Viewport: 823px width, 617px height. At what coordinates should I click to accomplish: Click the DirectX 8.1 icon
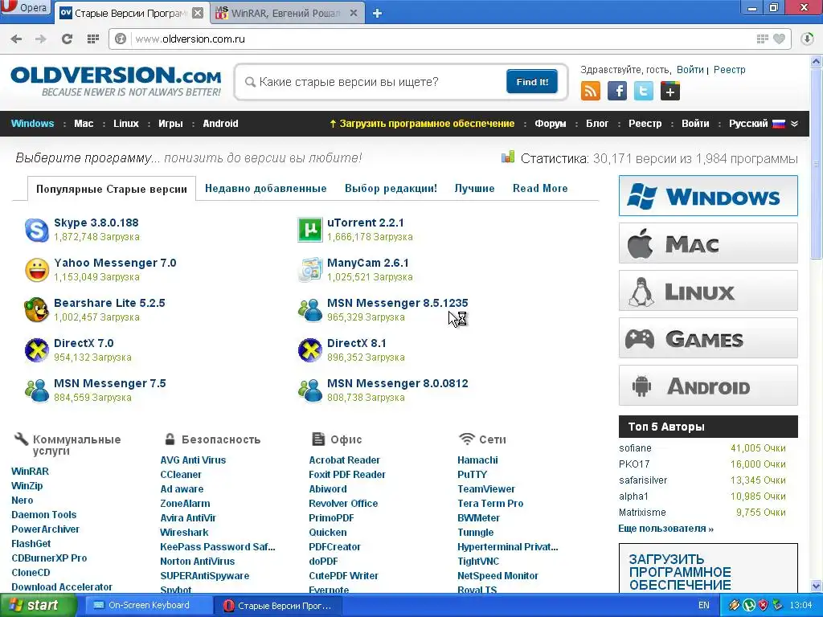point(310,350)
